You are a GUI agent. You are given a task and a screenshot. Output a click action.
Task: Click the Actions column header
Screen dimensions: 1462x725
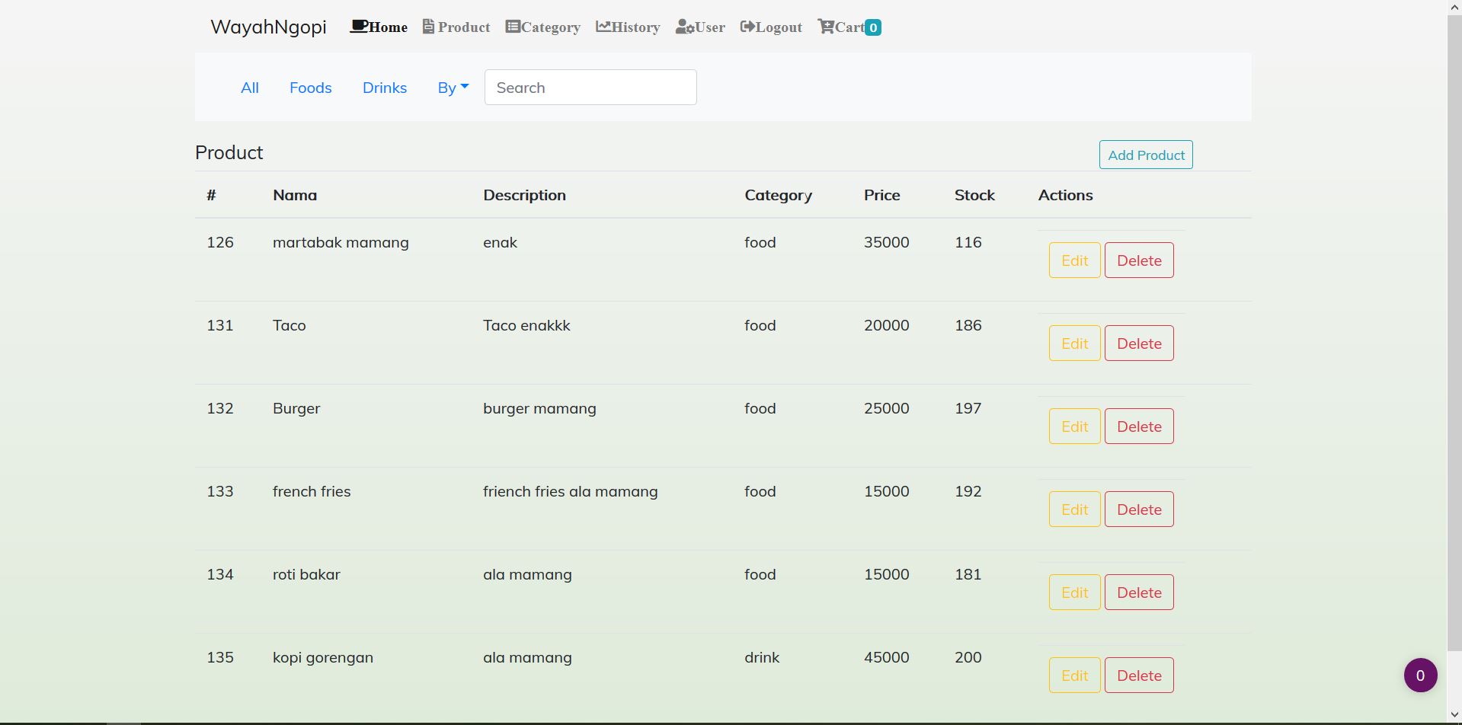(x=1065, y=195)
